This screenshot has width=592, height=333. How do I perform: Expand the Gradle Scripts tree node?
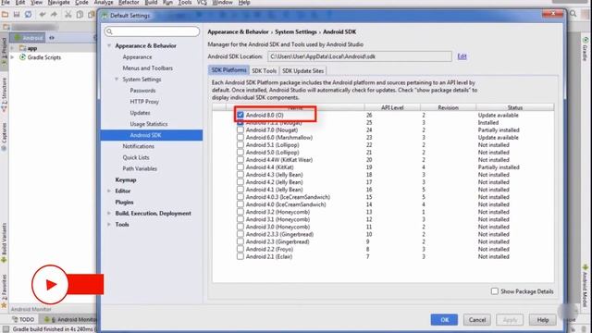tap(12, 57)
